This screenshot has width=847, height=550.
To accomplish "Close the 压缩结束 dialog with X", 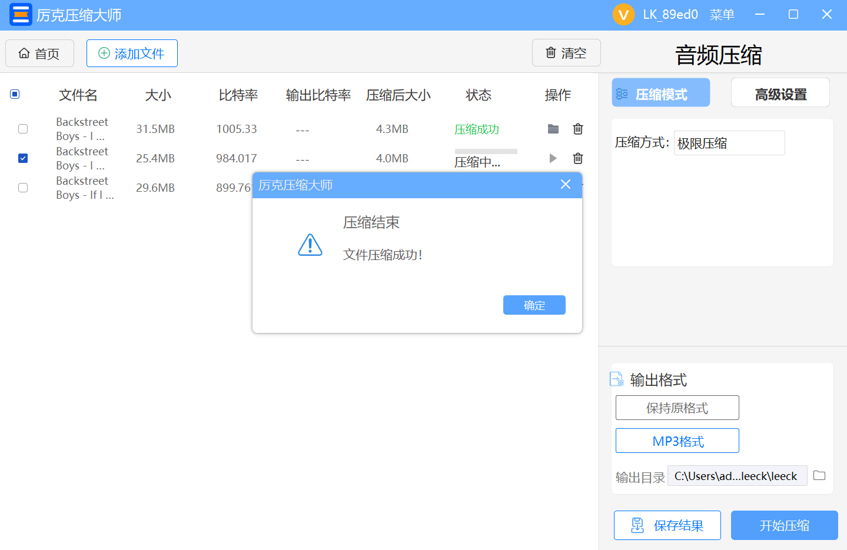I will [x=566, y=185].
